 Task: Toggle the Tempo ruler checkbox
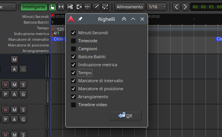(73, 73)
